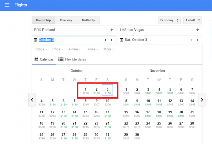Select November 25 priced $287
Viewport: 212px width, 144px height.
point(159,125)
